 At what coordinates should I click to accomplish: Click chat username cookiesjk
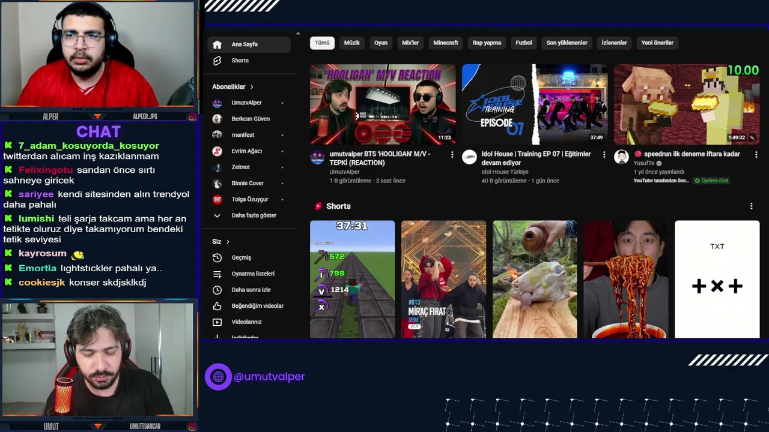coord(41,283)
